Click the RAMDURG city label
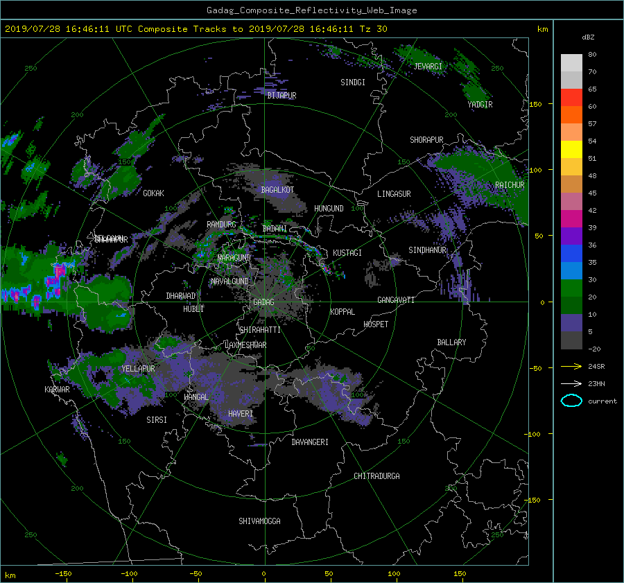This screenshot has width=624, height=583. coord(221,225)
